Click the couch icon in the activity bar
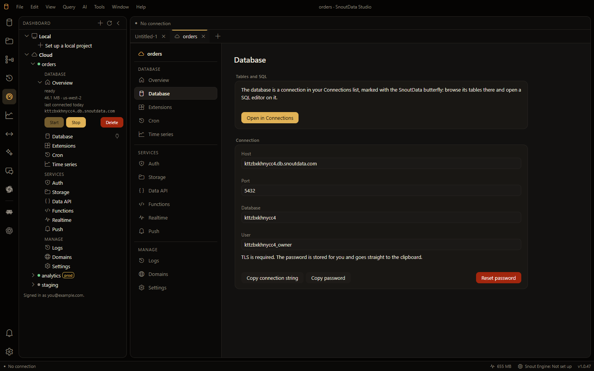594x371 pixels. 9,212
